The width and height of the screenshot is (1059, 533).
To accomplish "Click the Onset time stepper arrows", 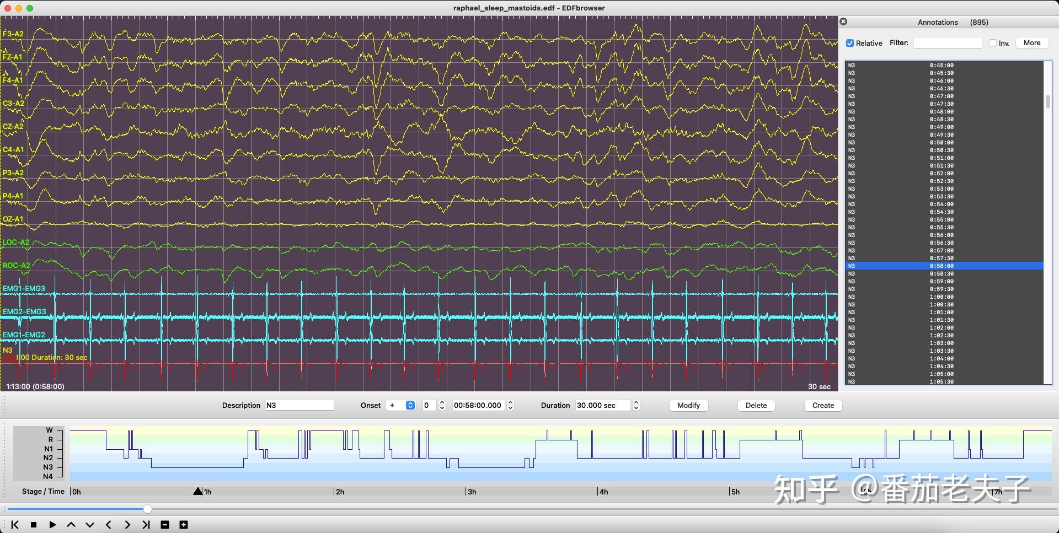I will click(x=510, y=405).
